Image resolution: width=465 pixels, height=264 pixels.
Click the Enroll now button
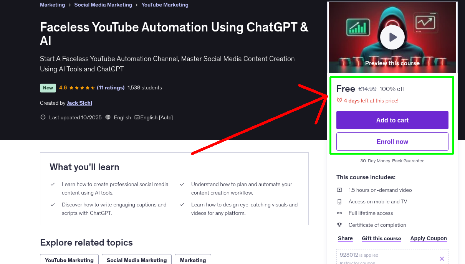click(392, 141)
